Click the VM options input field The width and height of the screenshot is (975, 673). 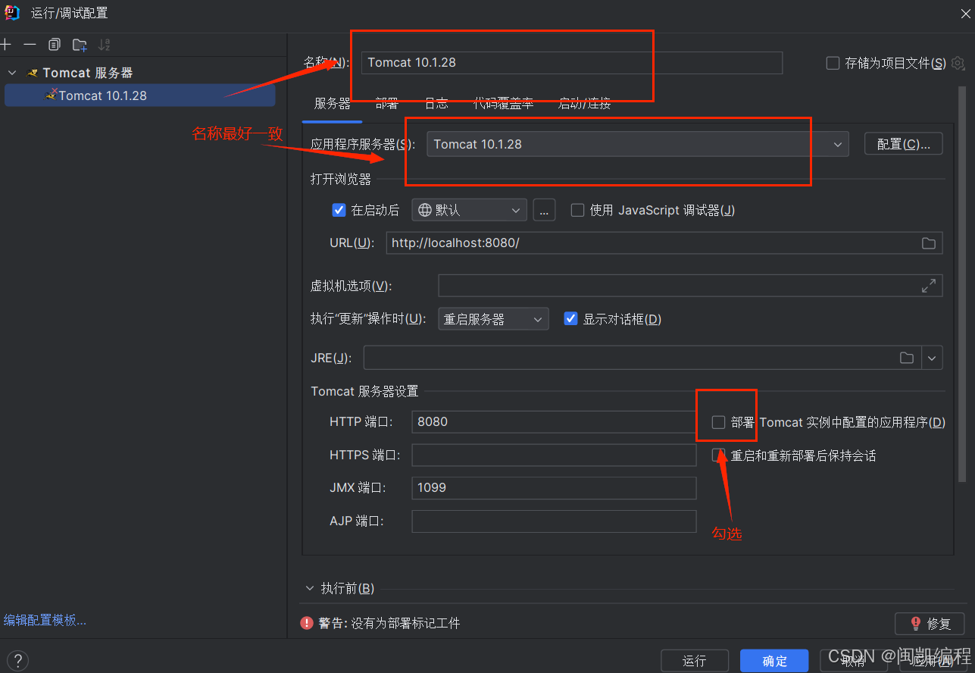(x=690, y=286)
